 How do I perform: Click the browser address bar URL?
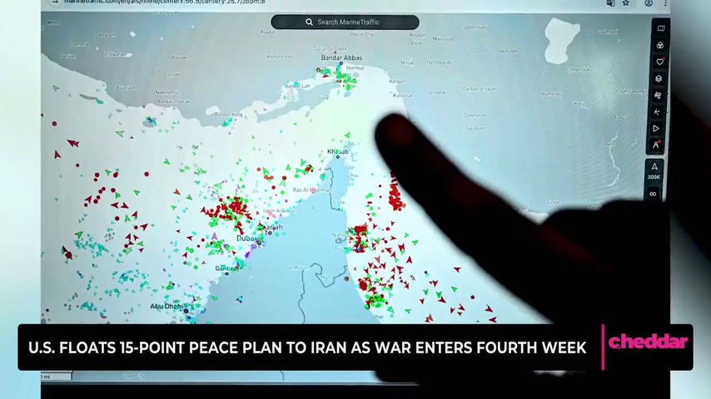click(165, 2)
